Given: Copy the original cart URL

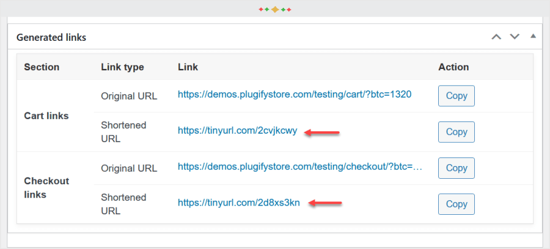Looking at the screenshot, I should 457,96.
